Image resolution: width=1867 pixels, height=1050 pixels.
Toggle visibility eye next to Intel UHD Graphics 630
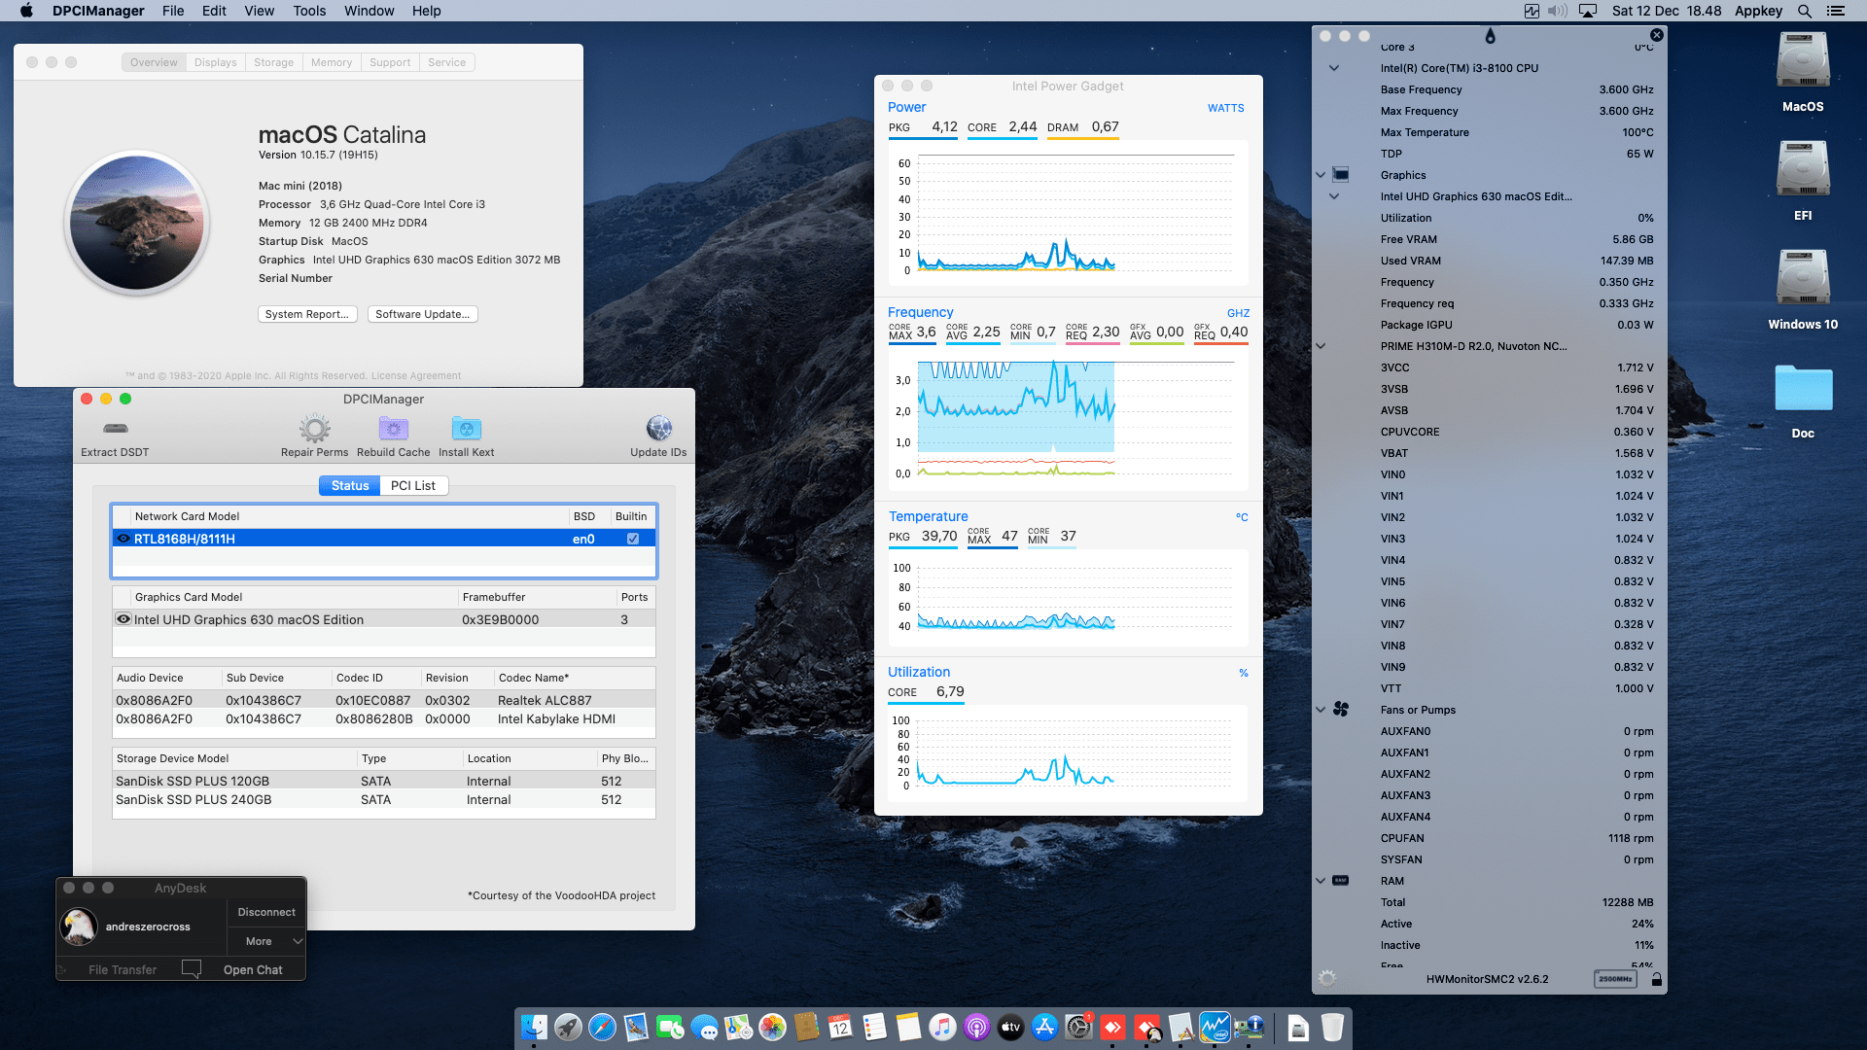123,619
